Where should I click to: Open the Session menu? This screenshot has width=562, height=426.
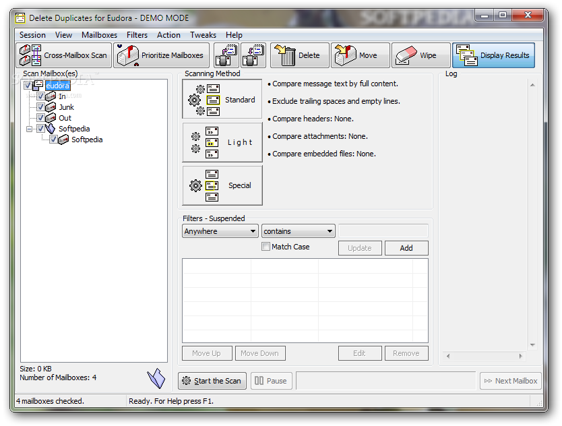[32, 35]
